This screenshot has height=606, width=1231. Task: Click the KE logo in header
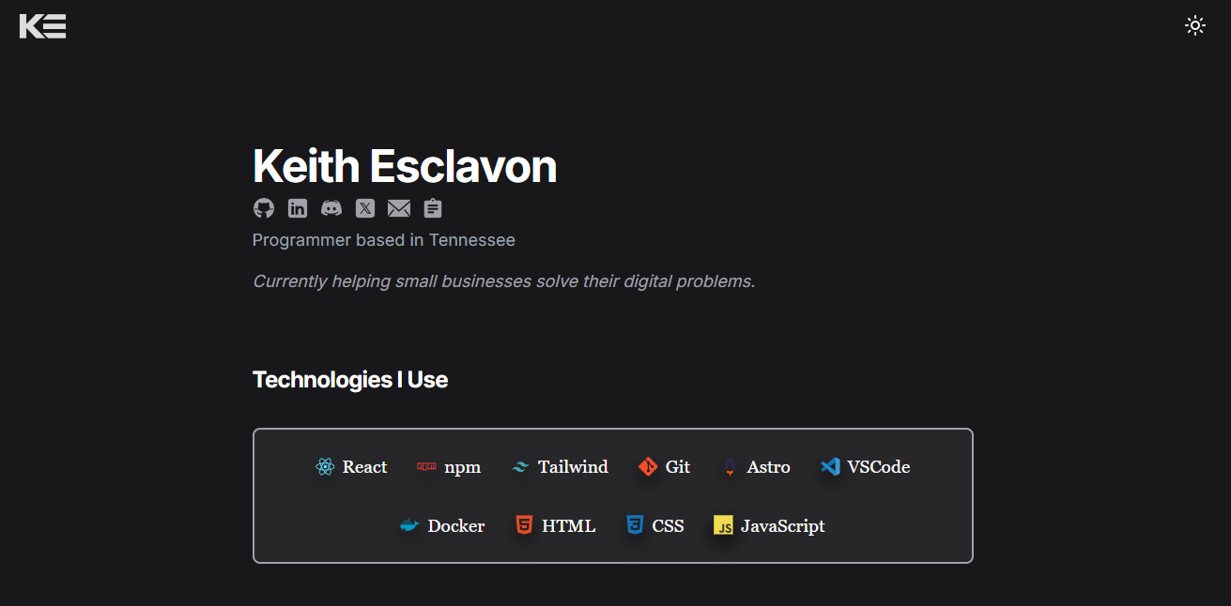pos(42,26)
